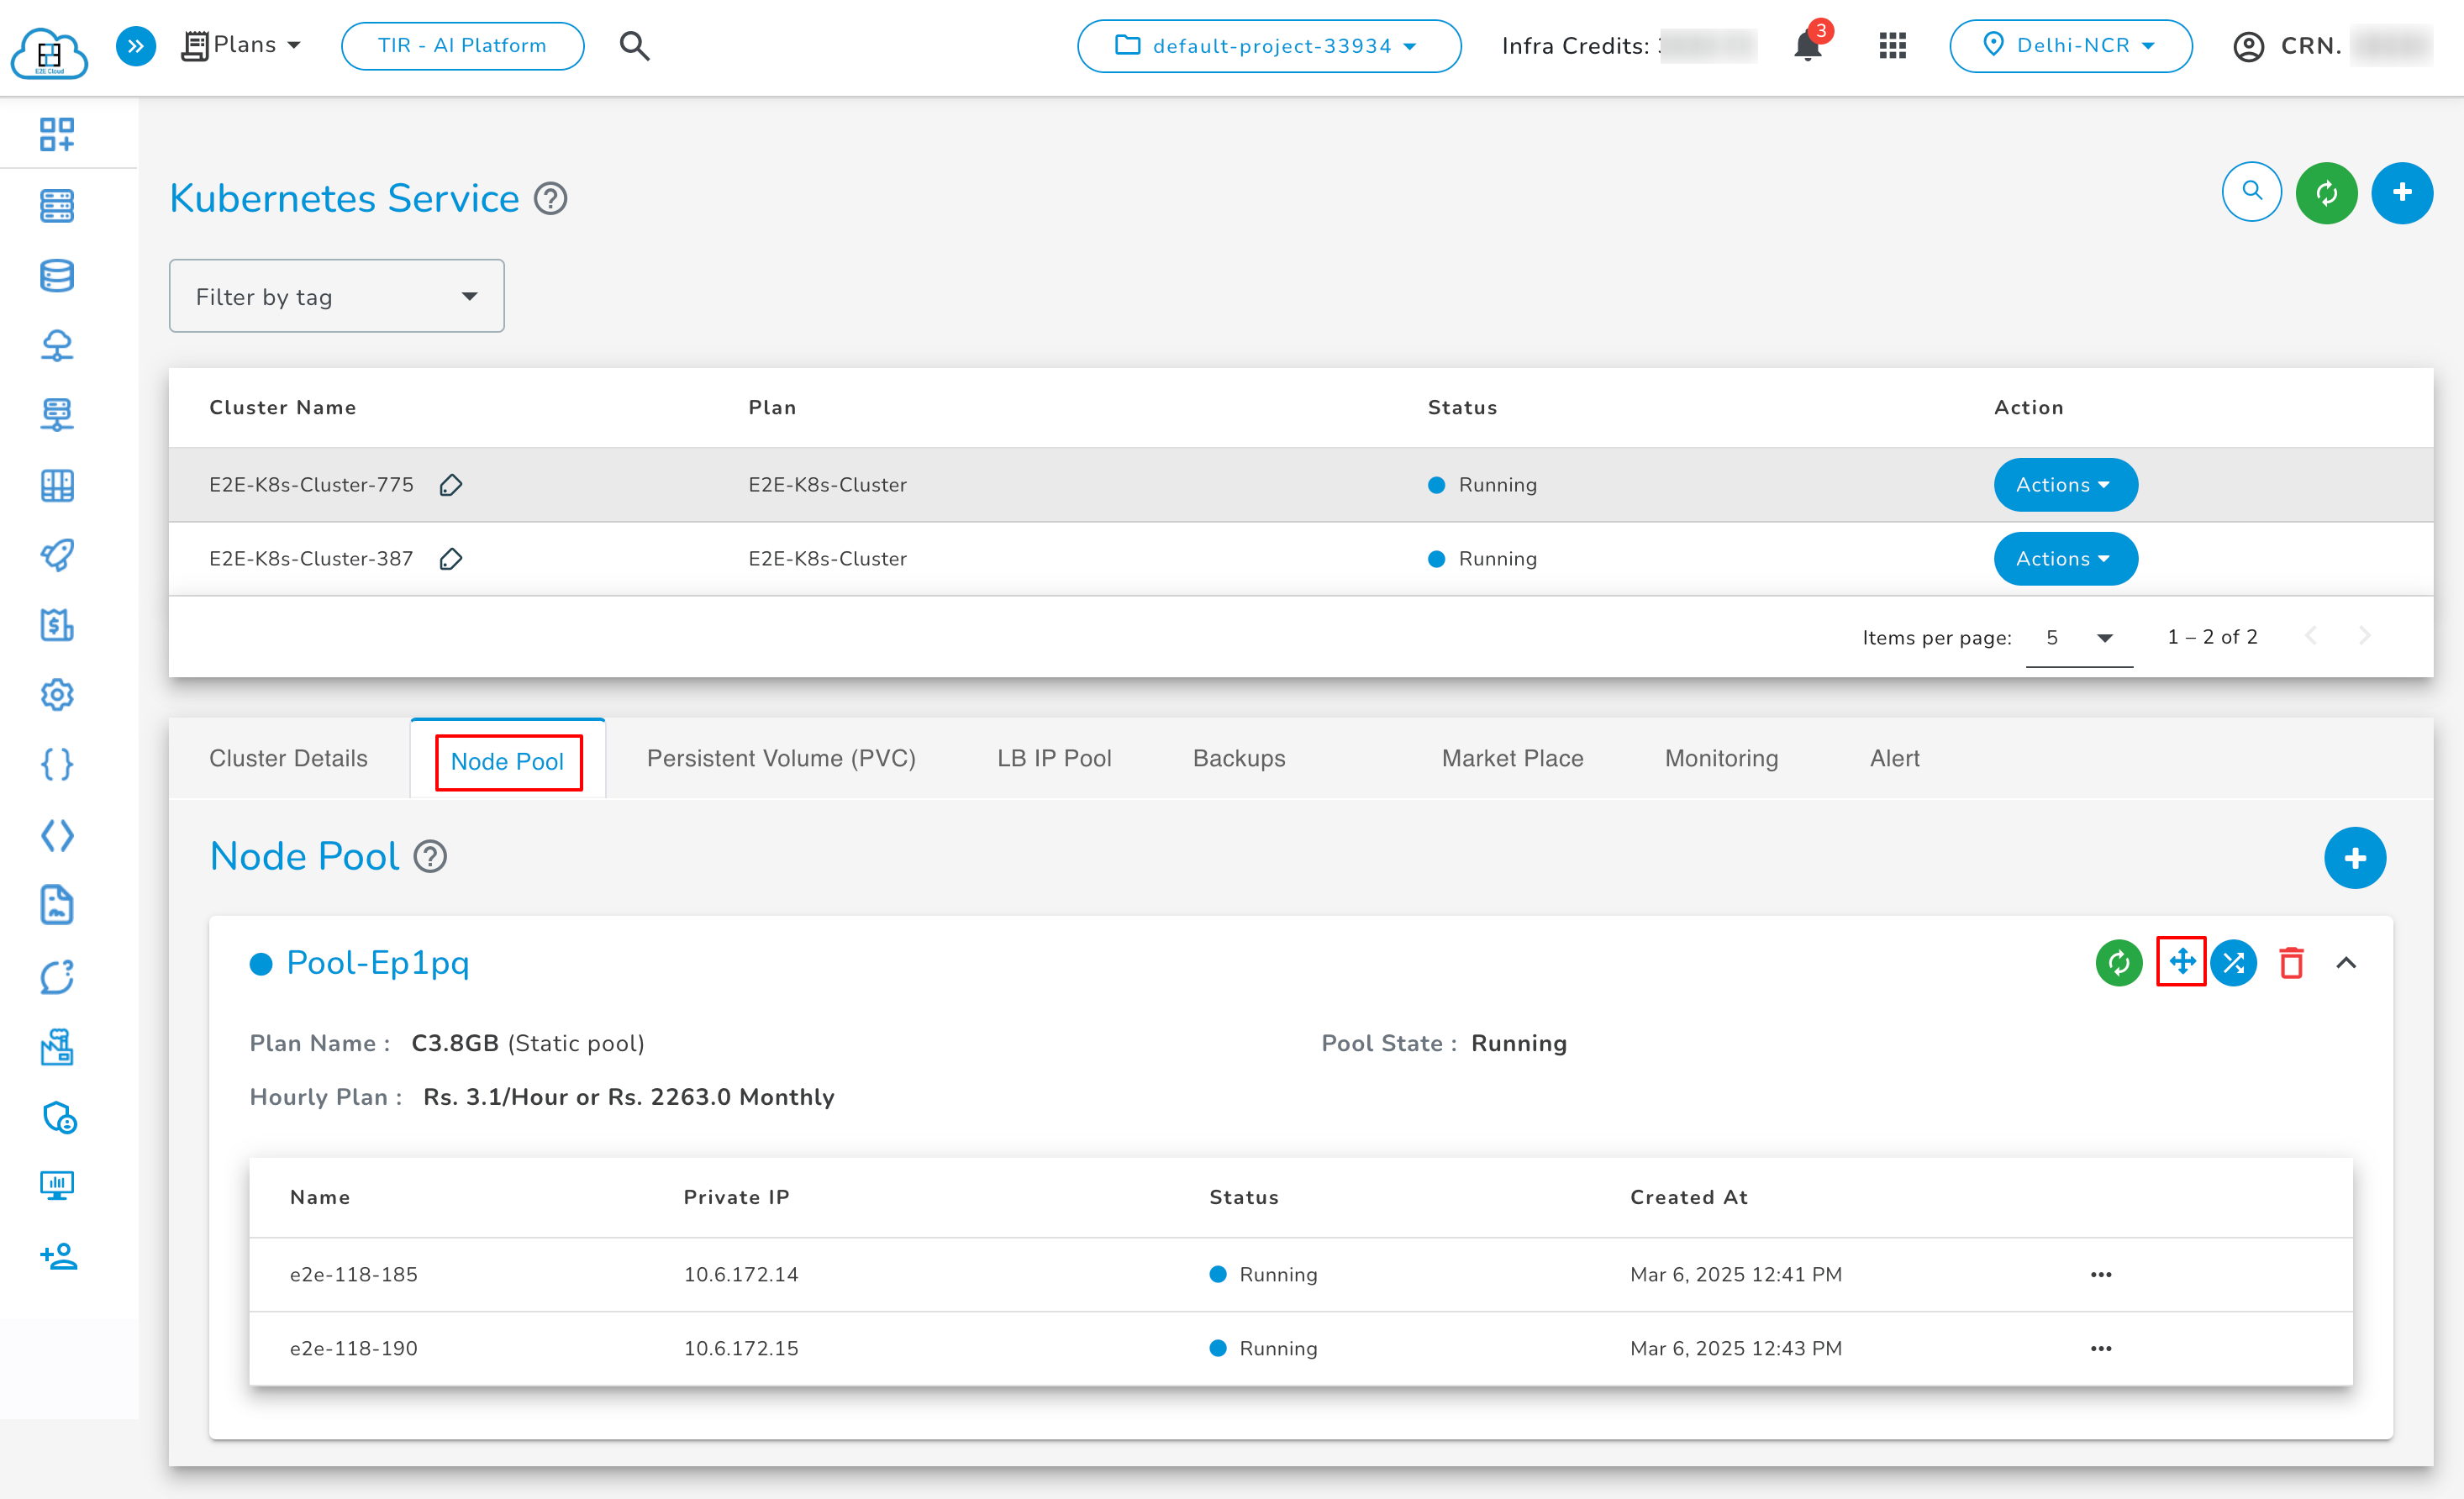Image resolution: width=2464 pixels, height=1499 pixels.
Task: Delete the Pool-Ep1pq node pool
Action: tap(2292, 963)
